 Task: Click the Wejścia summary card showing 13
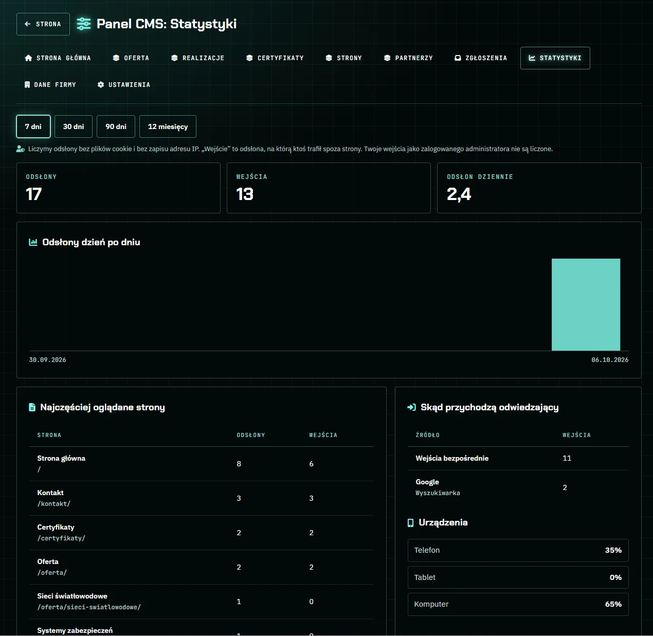329,188
